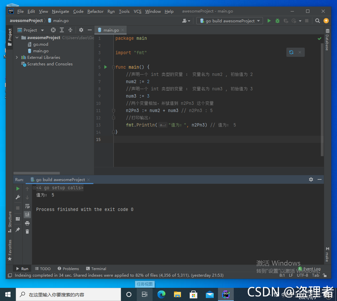This screenshot has width=337, height=301.
Task: Expand the 4 go setup calls fold
Action: (34, 188)
